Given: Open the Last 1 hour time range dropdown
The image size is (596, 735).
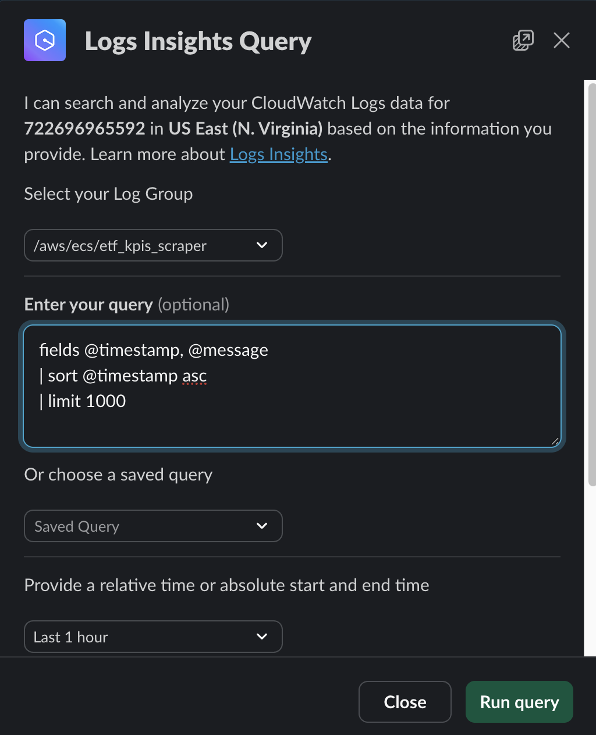Looking at the screenshot, I should click(153, 637).
